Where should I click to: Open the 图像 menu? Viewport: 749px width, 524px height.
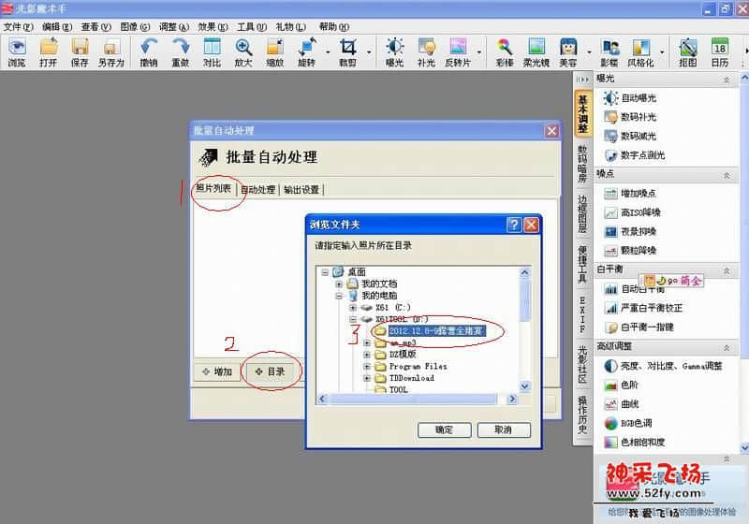coord(135,27)
